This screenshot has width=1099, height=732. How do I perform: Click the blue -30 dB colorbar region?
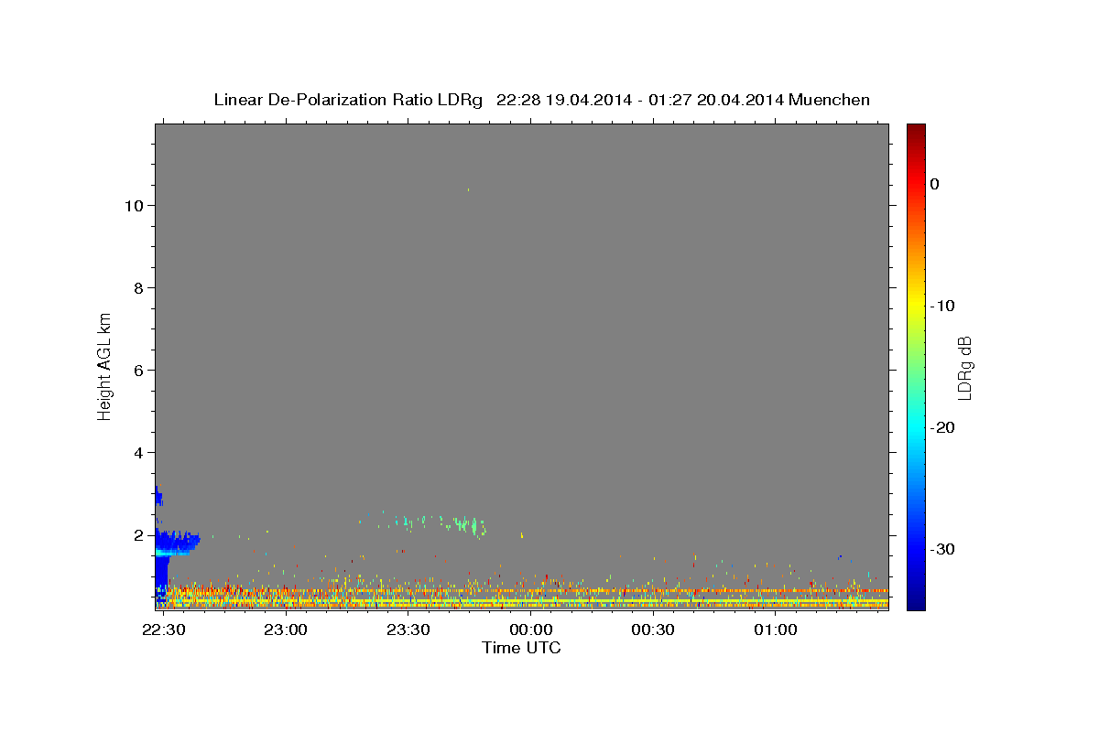pyautogui.click(x=916, y=549)
